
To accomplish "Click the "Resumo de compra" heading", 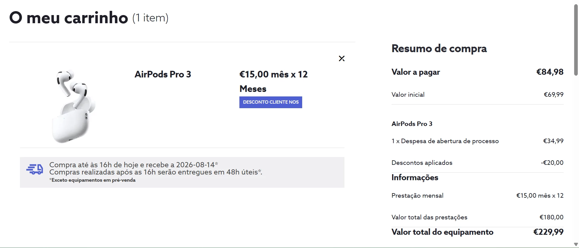I will 439,49.
